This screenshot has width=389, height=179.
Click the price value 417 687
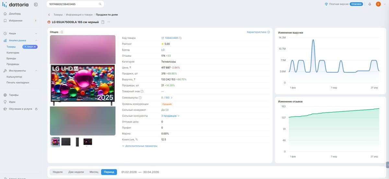pyautogui.click(x=166, y=68)
